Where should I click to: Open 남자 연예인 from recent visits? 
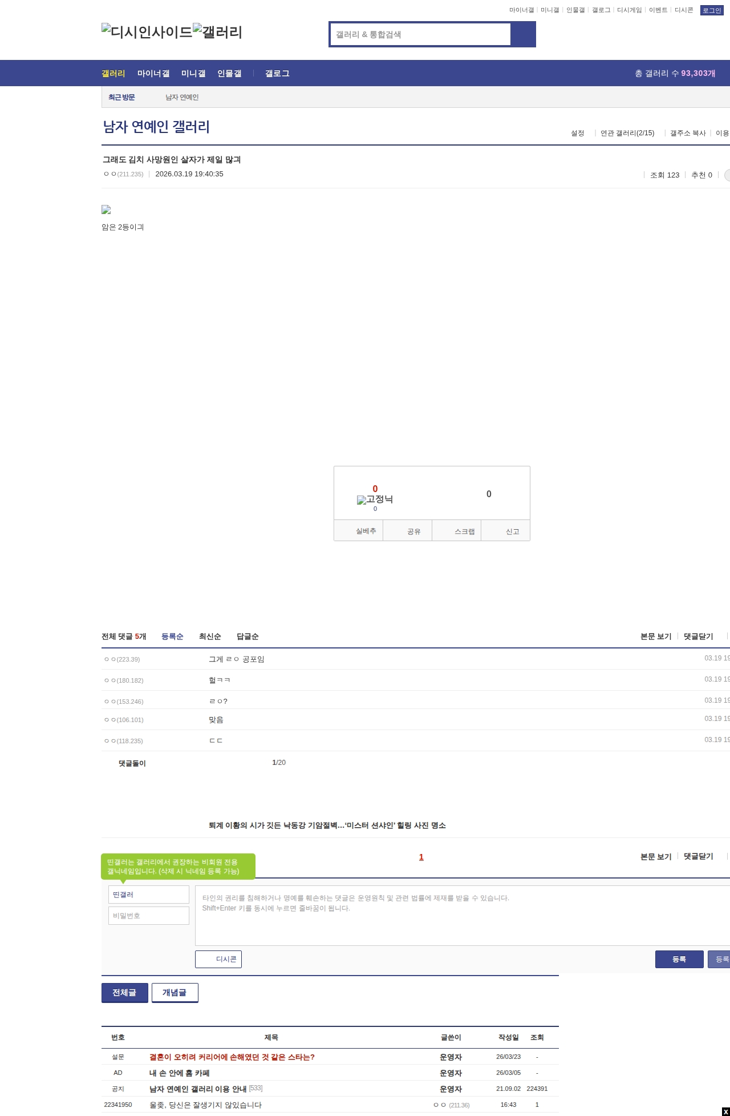pos(182,97)
